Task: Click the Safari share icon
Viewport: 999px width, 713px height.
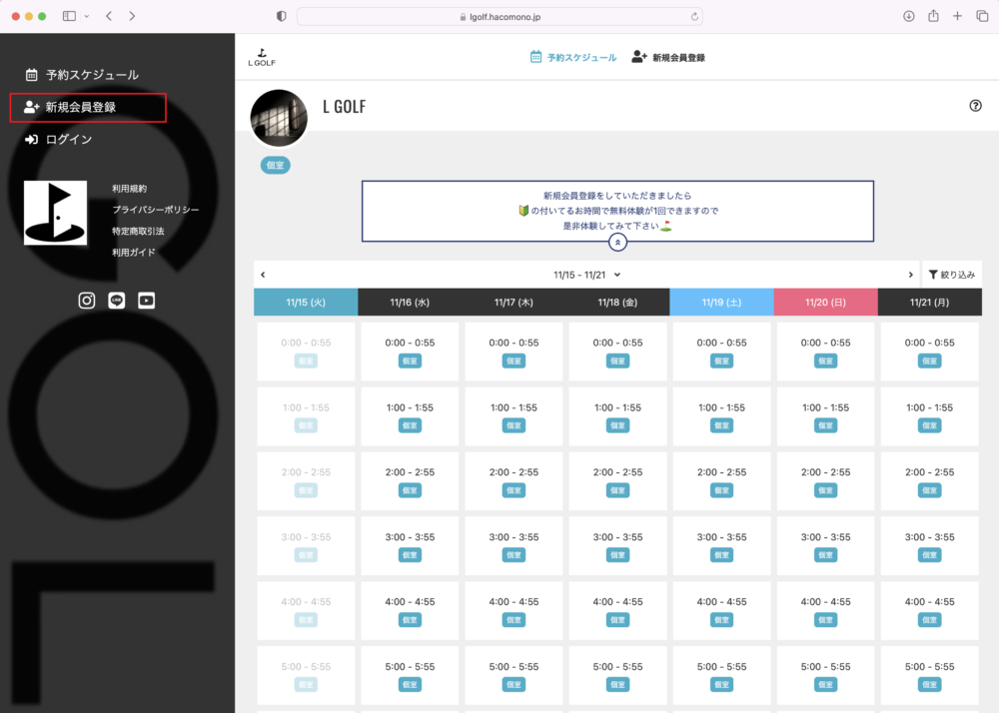Action: (x=933, y=16)
